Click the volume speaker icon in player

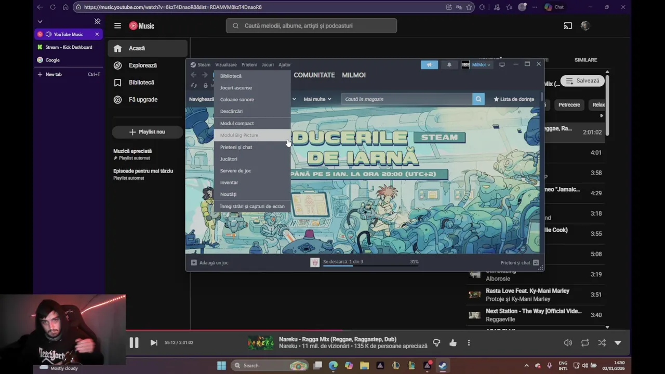coord(568,343)
